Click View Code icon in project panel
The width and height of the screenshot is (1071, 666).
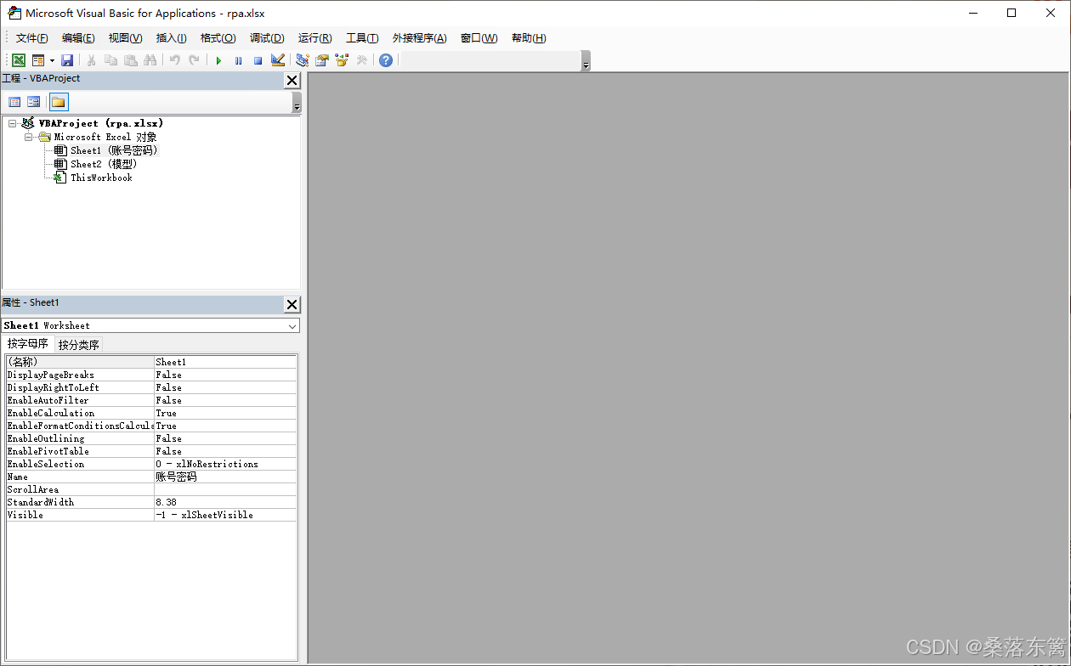(14, 102)
